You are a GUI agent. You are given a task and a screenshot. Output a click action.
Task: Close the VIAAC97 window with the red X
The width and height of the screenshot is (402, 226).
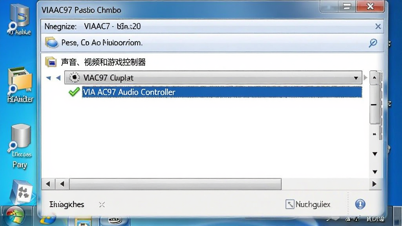click(x=370, y=6)
